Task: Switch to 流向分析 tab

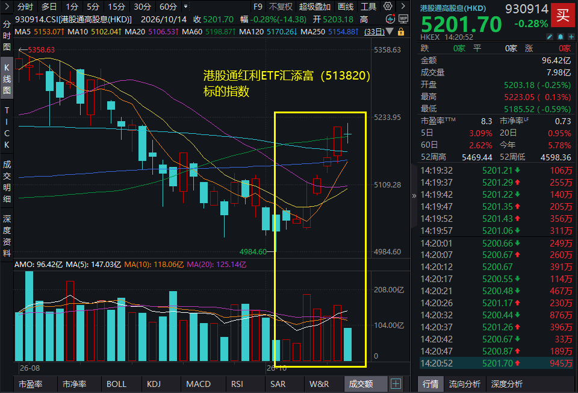Action: [464, 384]
